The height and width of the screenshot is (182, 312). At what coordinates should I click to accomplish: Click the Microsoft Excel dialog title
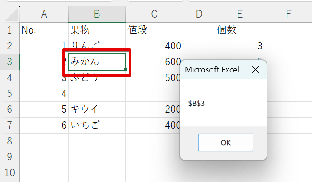(212, 70)
